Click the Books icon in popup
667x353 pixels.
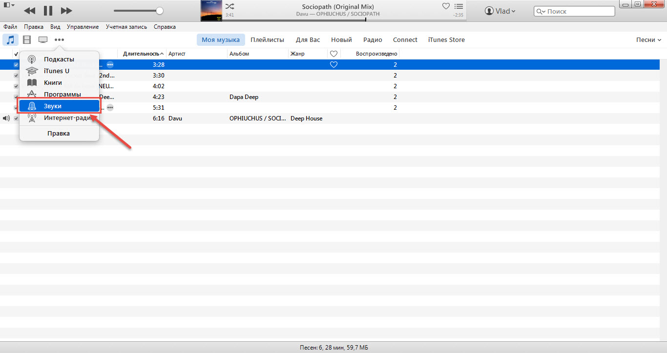coord(32,83)
